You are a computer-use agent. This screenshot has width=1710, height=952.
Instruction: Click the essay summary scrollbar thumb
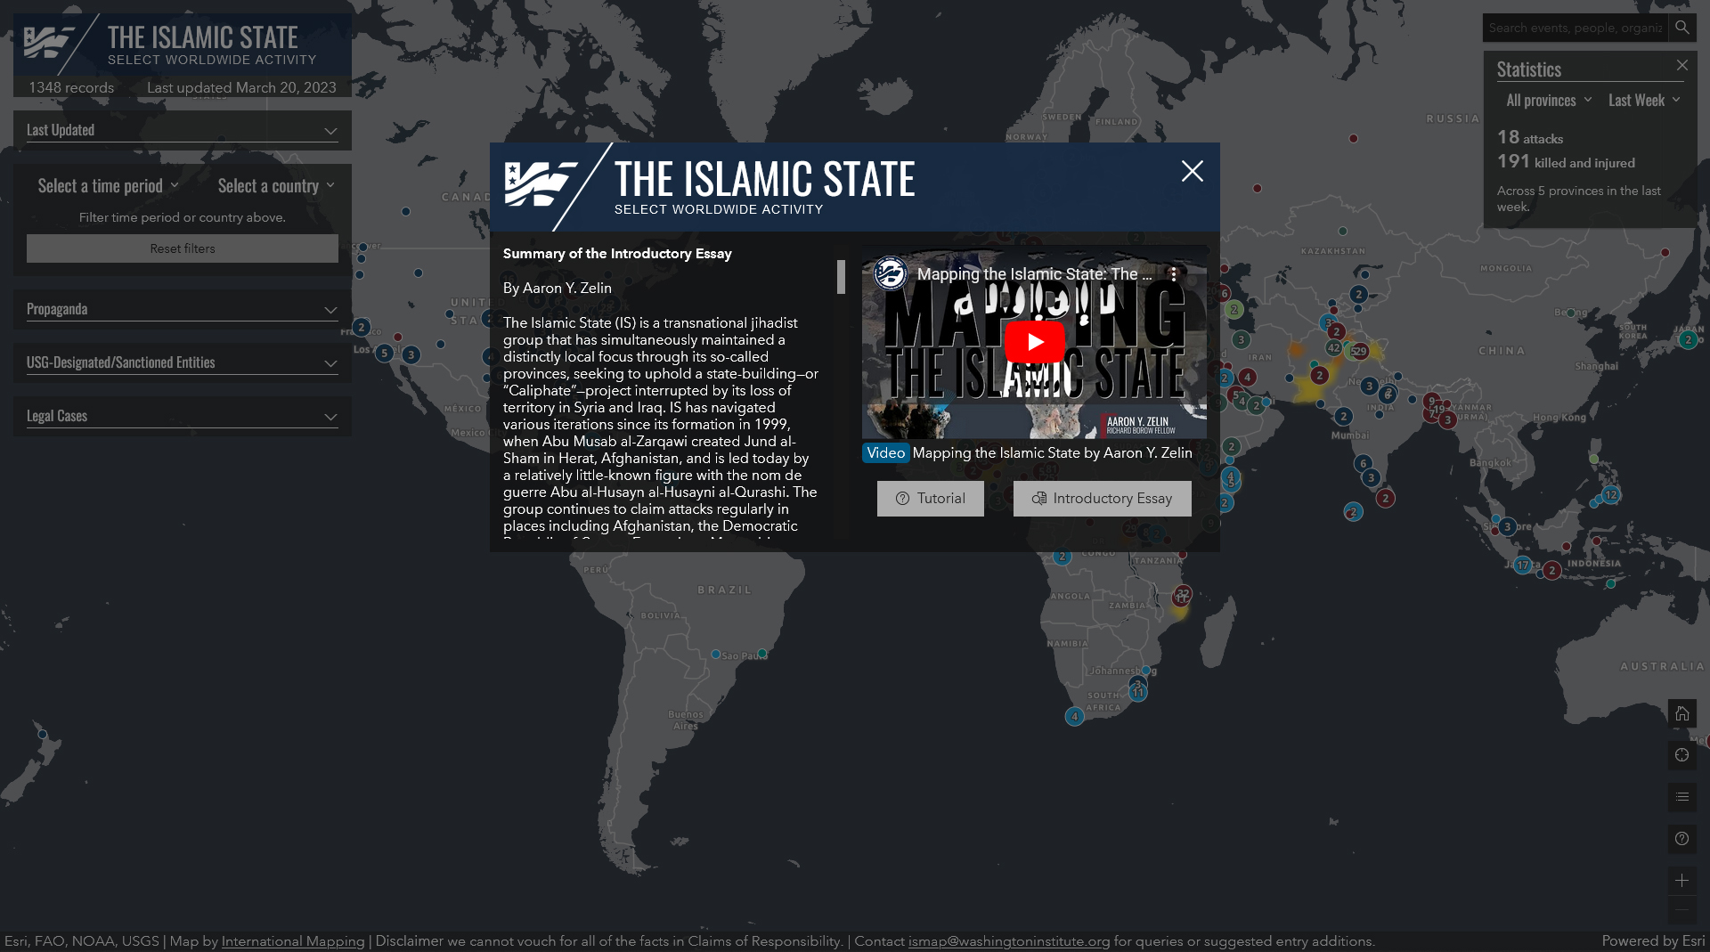(x=841, y=277)
